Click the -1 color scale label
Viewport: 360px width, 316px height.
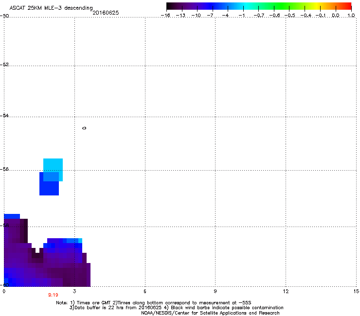[x=241, y=16]
